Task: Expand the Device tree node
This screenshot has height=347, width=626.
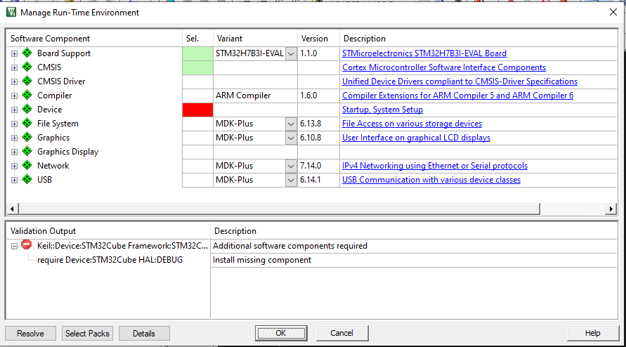Action: point(14,110)
